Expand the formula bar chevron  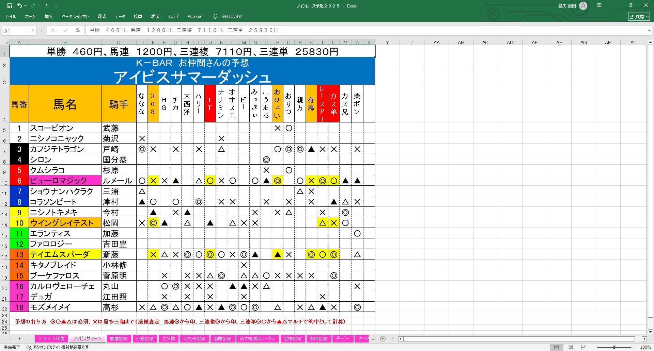coord(649,31)
